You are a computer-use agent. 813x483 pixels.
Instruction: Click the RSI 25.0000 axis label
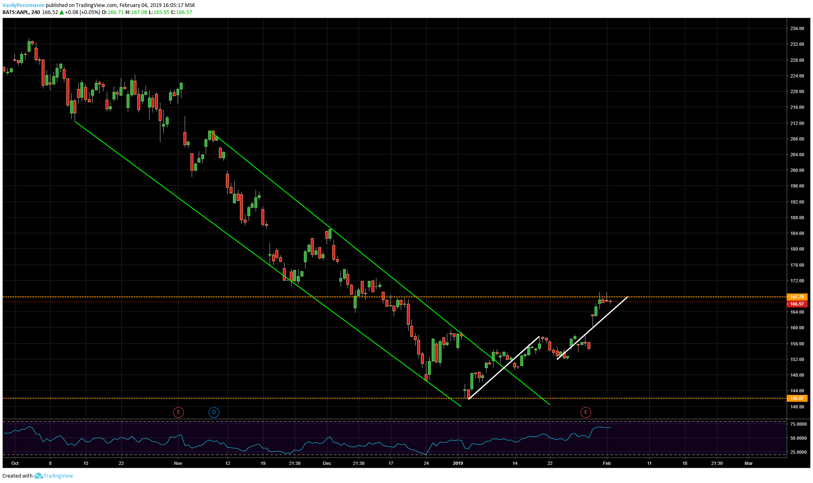pos(798,452)
